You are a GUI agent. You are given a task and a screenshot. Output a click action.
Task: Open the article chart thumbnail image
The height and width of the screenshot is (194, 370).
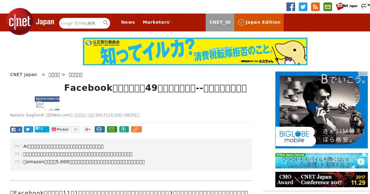(x=47, y=103)
